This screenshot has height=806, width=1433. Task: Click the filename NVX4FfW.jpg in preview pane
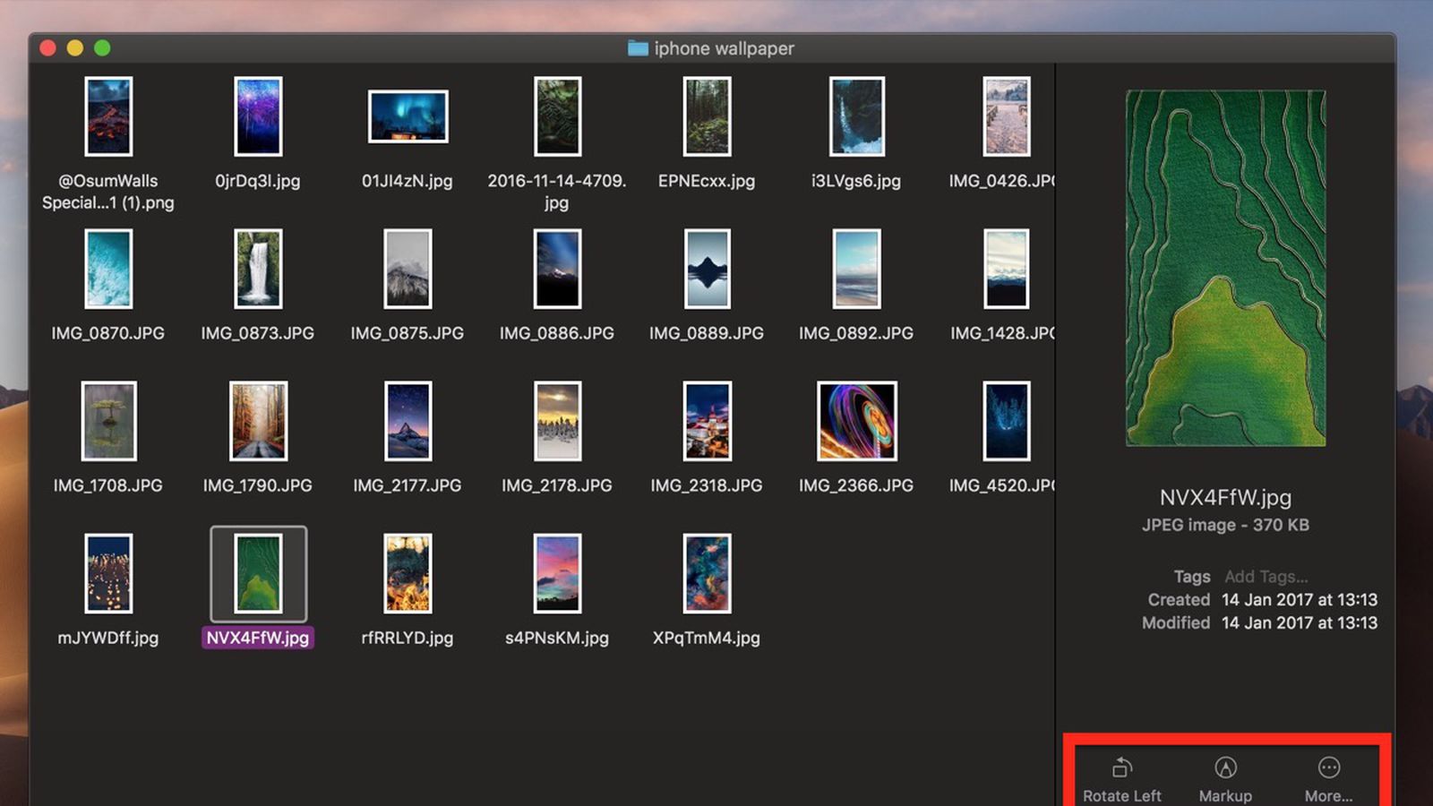(x=1226, y=498)
